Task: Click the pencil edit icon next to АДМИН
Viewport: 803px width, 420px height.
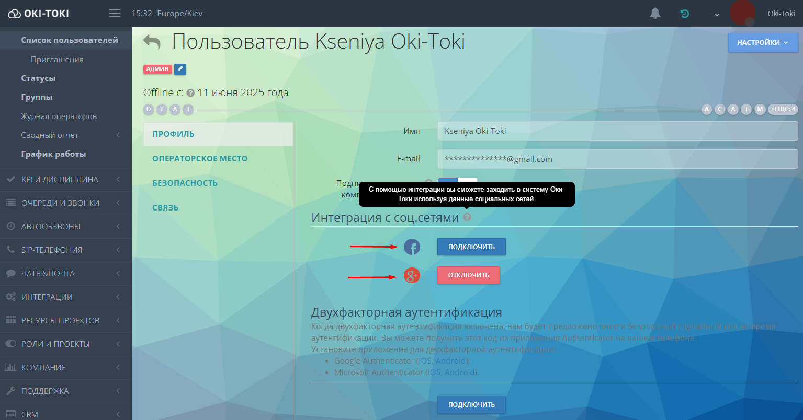Action: click(180, 69)
